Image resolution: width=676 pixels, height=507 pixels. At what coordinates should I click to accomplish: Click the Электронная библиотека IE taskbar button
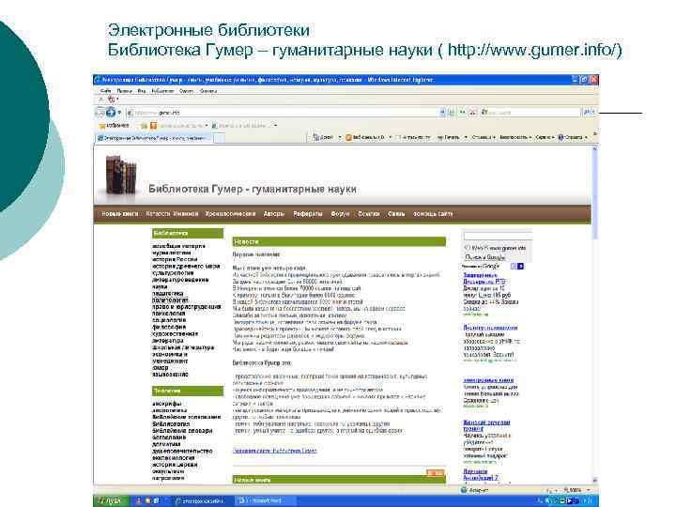click(x=203, y=501)
